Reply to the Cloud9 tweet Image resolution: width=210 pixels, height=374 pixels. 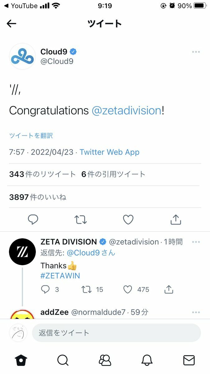click(x=33, y=220)
